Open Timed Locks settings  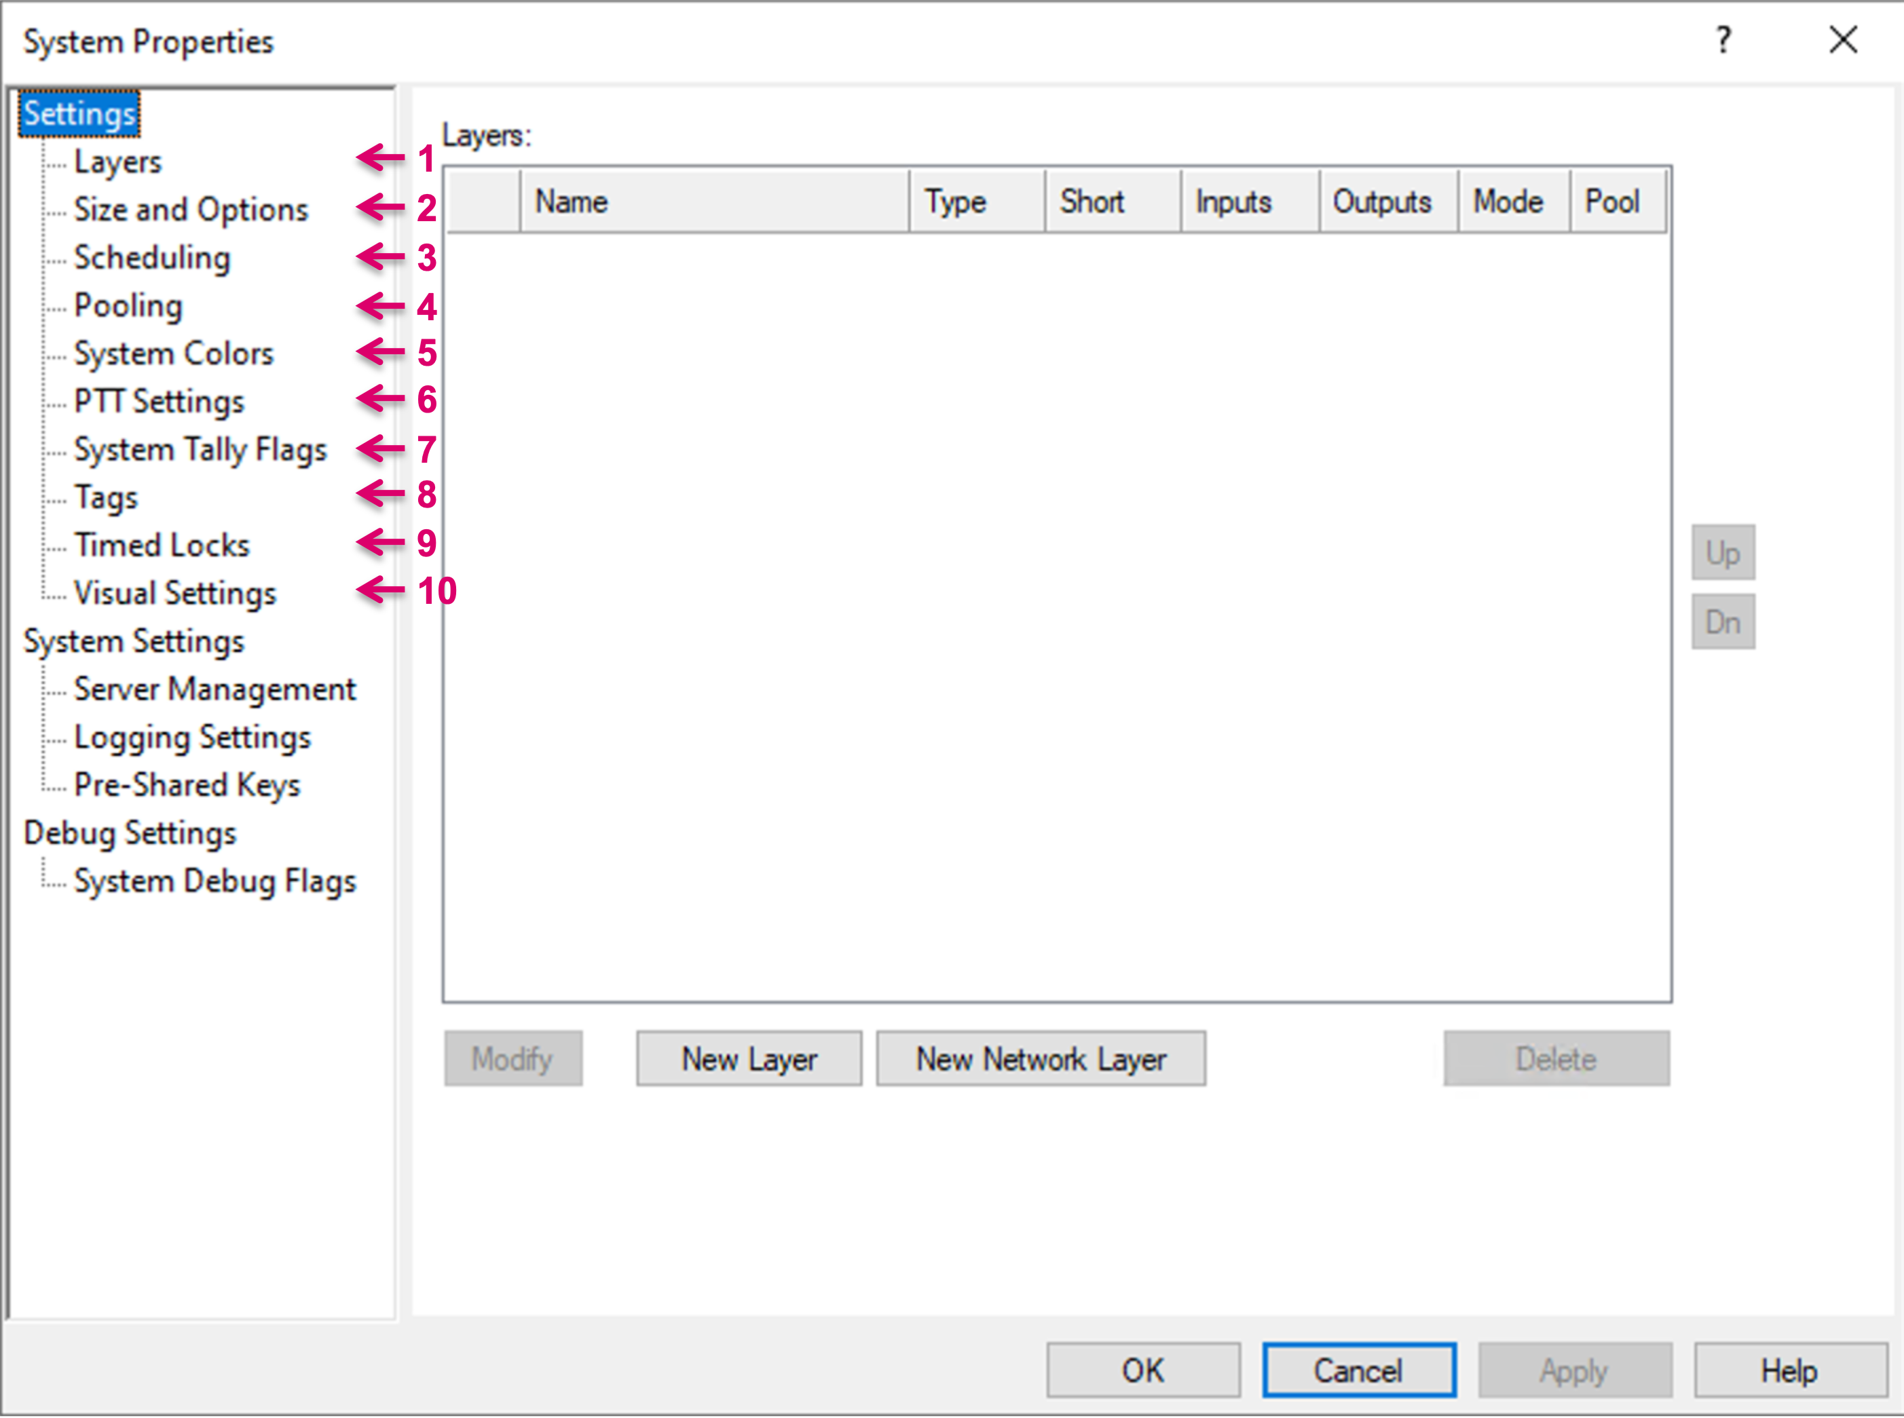click(x=162, y=545)
